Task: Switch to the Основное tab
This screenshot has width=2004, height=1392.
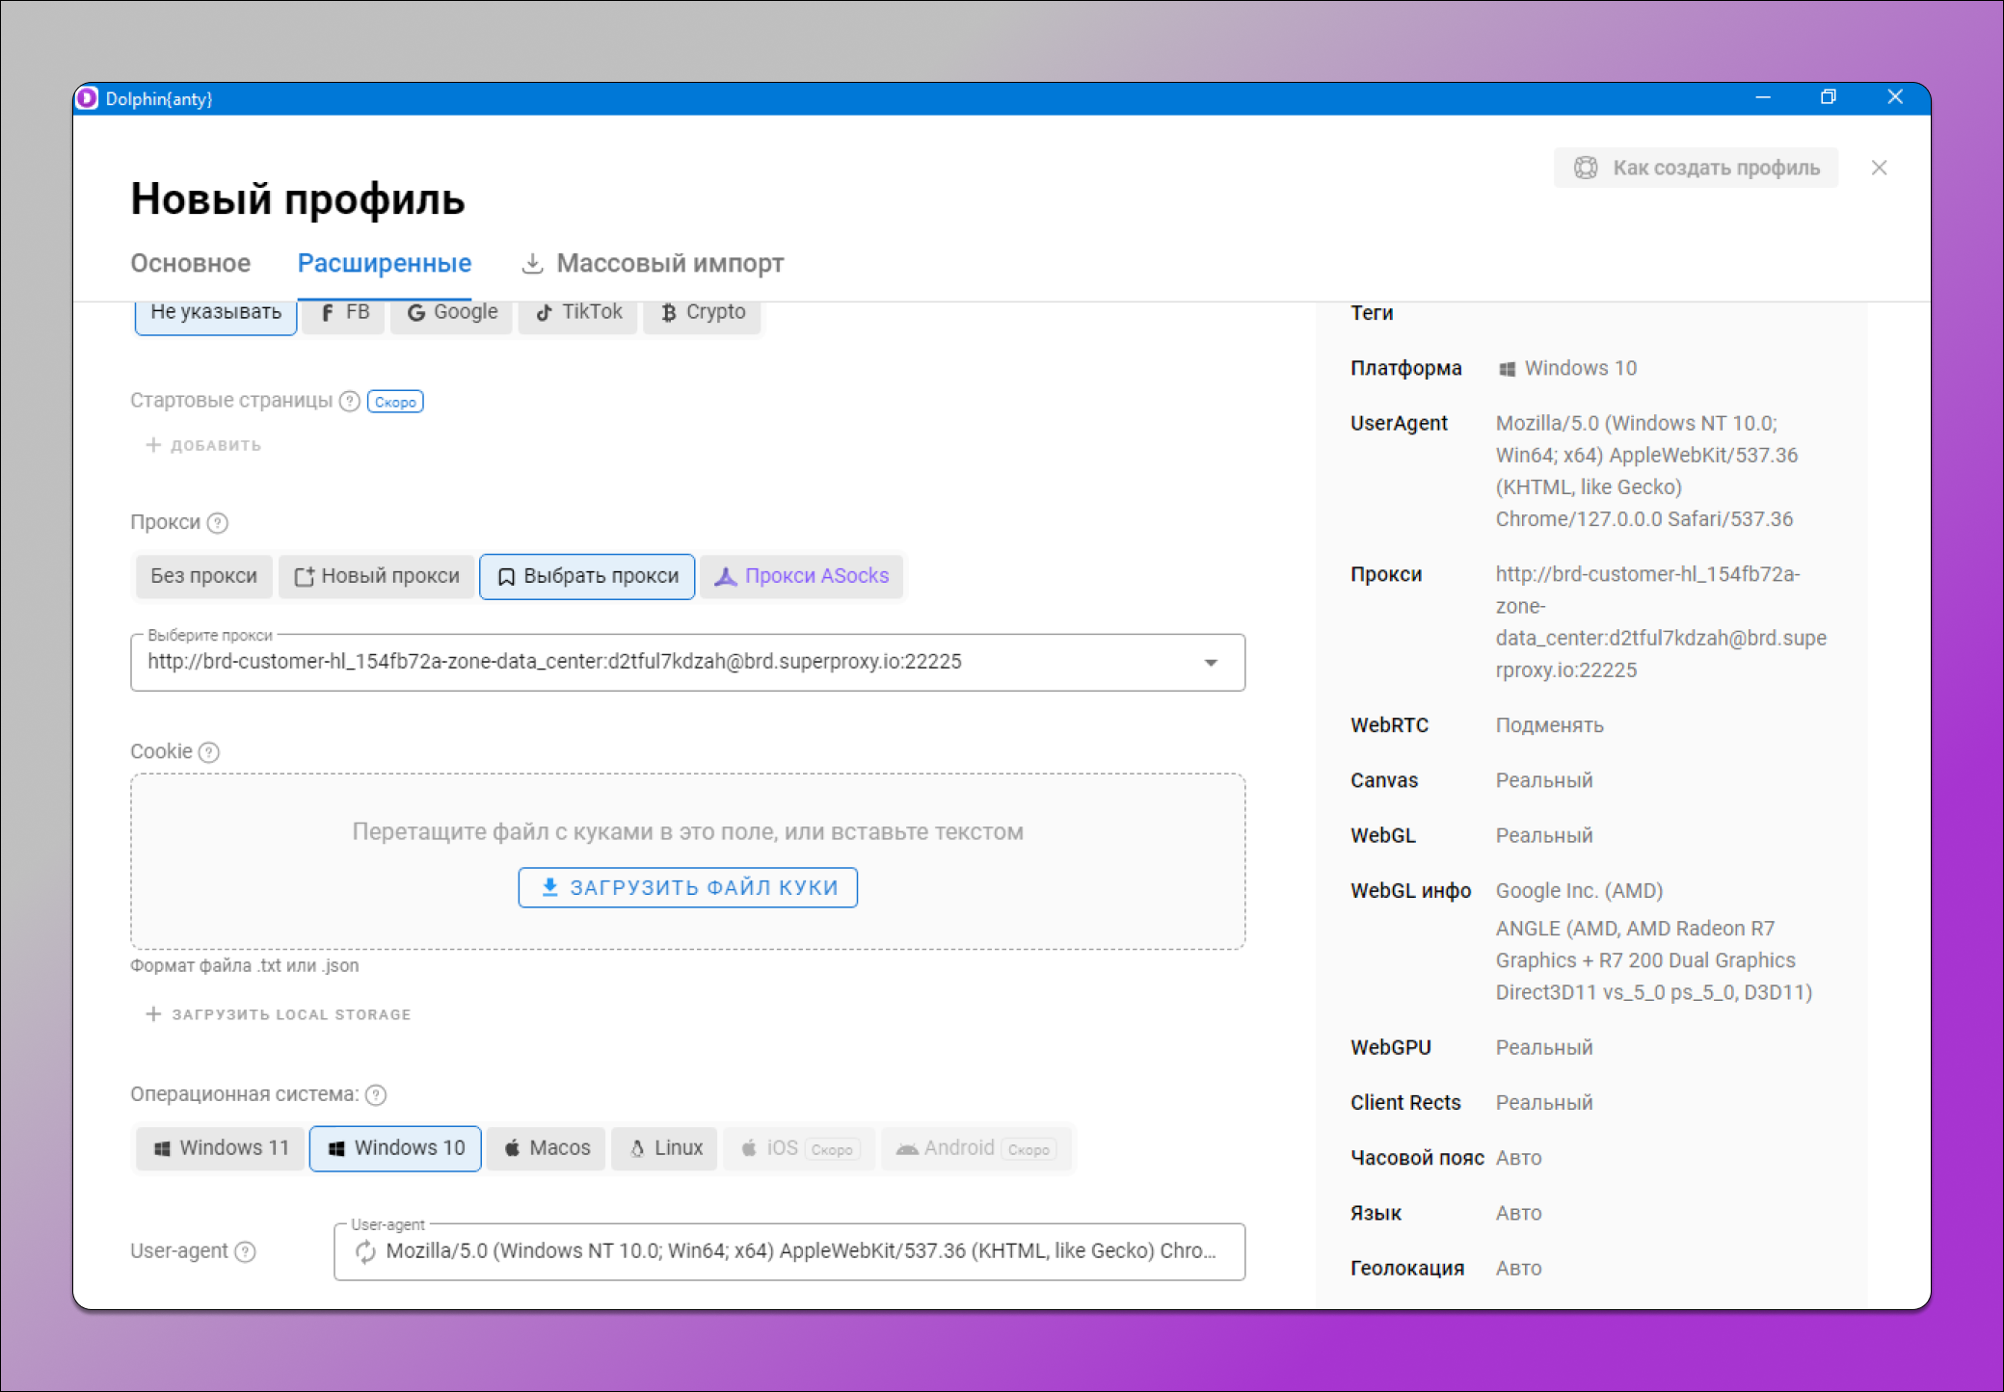Action: pos(190,263)
